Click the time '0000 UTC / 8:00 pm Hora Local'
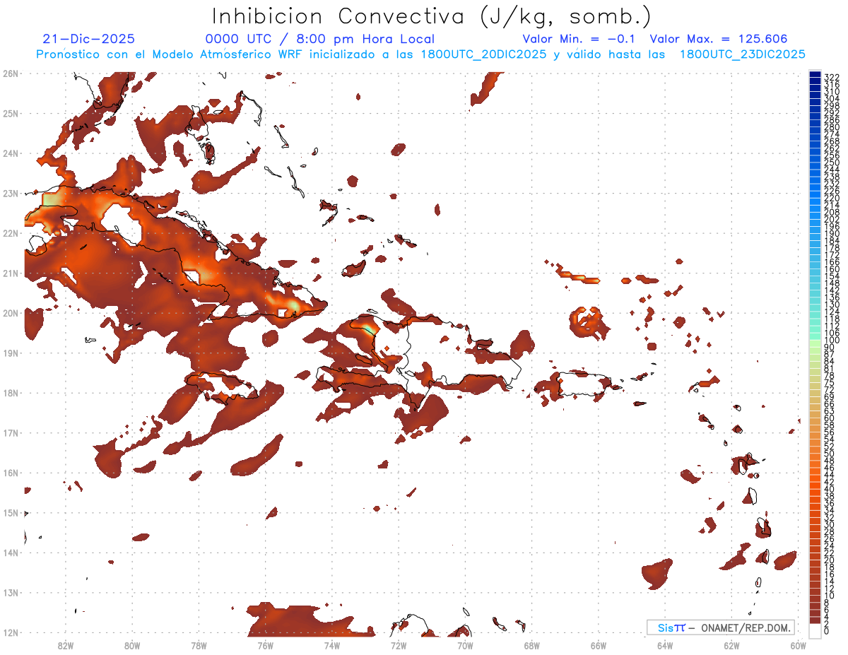The image size is (848, 655). [x=320, y=39]
